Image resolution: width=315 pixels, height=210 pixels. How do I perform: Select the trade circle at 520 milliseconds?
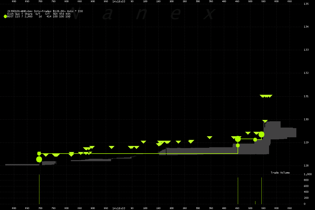(x=255, y=140)
